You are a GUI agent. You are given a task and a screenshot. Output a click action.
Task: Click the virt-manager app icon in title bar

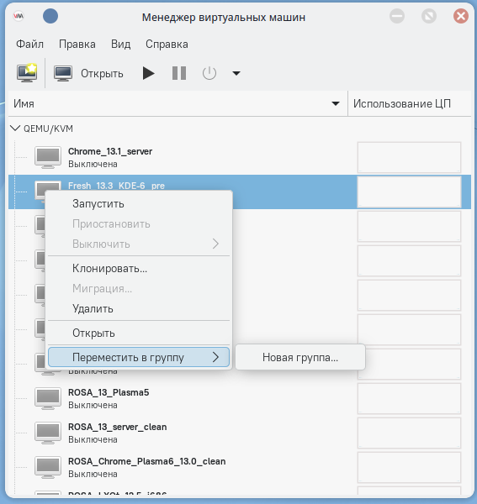(19, 16)
